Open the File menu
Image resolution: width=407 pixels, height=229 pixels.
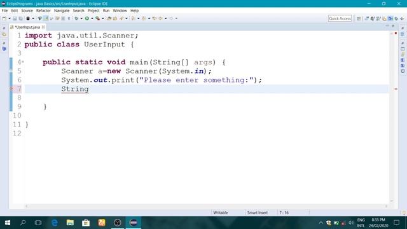[x=4, y=11]
